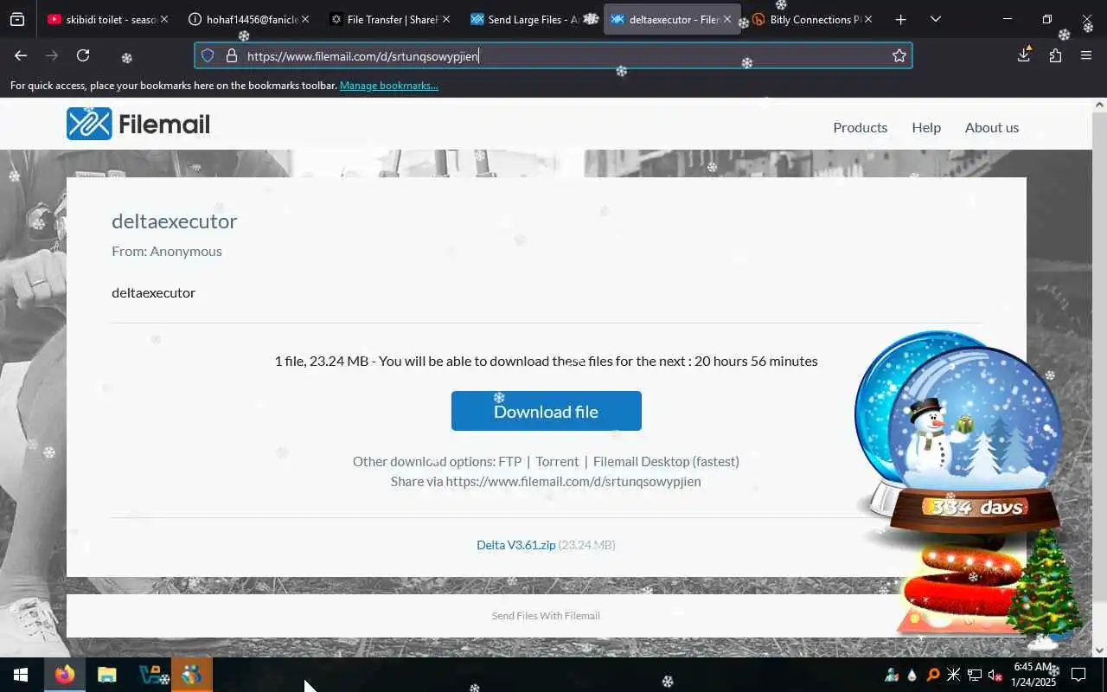Close the hohaf14456@fanicle tab
This screenshot has height=692, width=1107.
pyautogui.click(x=305, y=19)
